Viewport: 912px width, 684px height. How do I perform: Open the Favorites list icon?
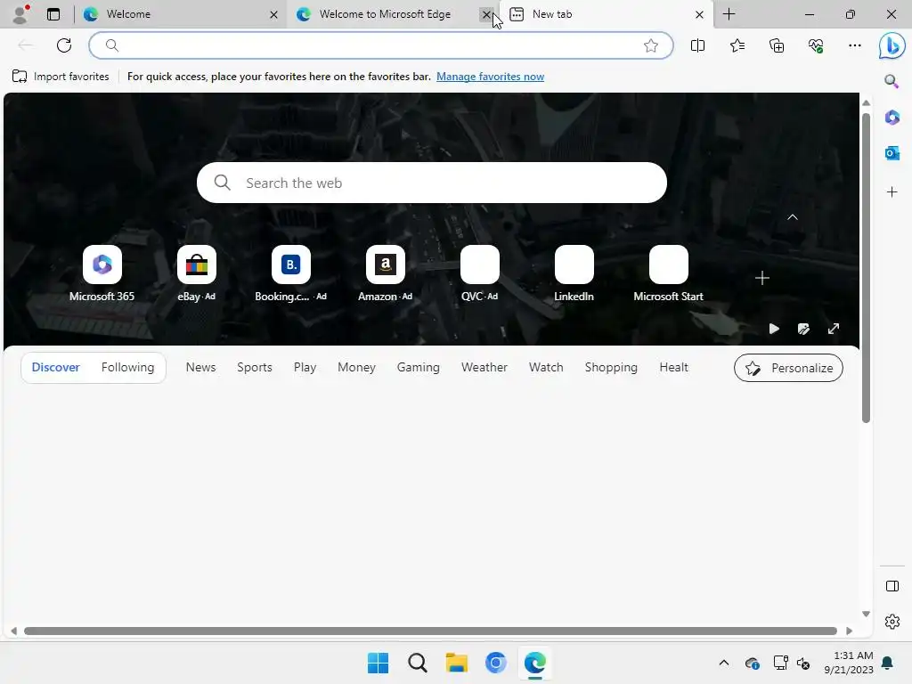737,45
